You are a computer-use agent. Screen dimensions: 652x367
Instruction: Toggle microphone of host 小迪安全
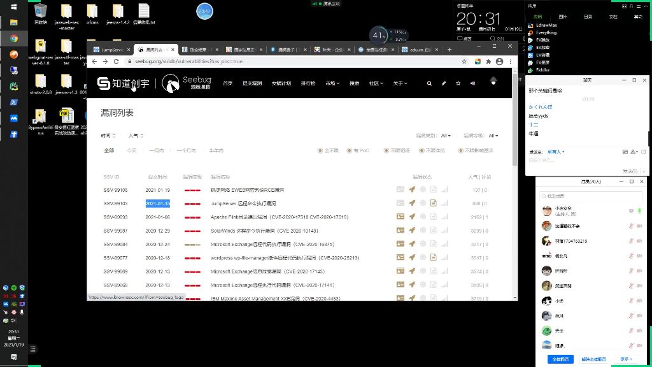tap(639, 210)
